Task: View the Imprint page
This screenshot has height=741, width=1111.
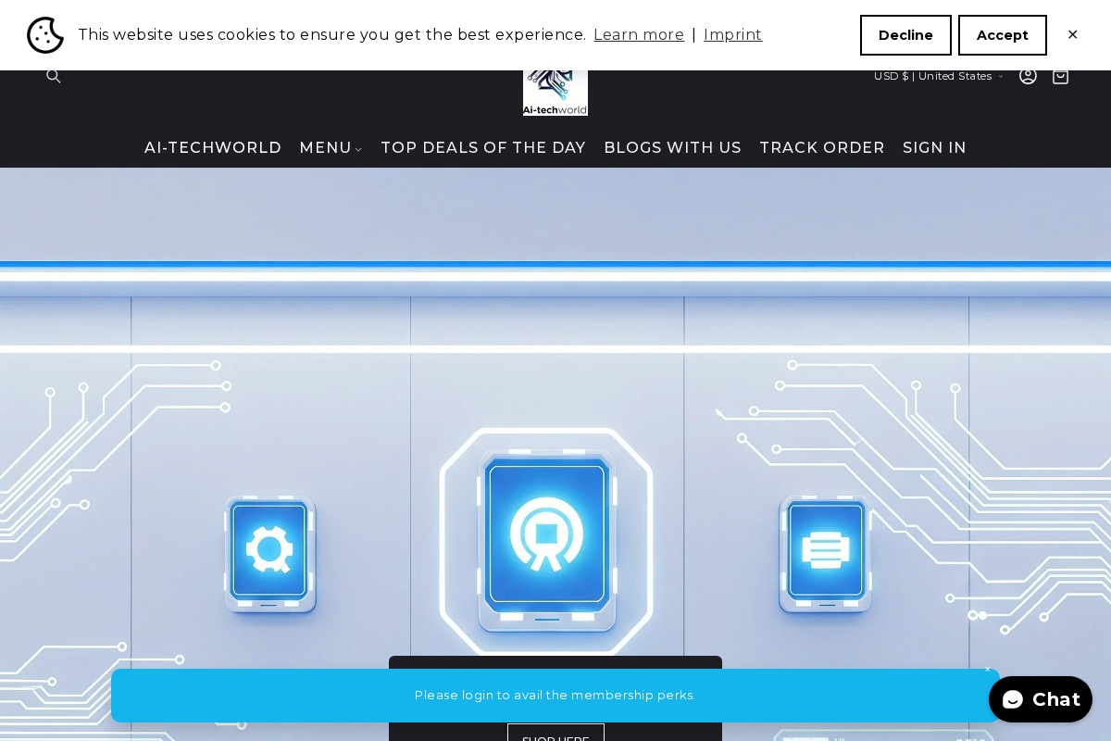Action: [732, 35]
